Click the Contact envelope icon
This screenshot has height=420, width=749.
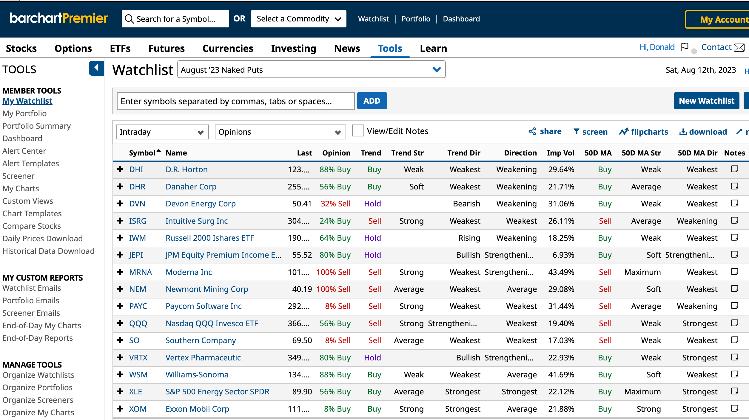tap(739, 47)
